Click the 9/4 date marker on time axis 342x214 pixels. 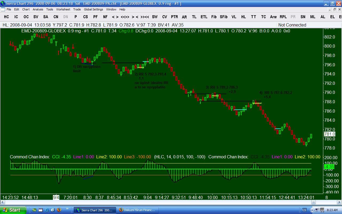(x=56, y=197)
